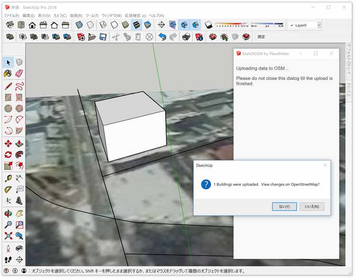This screenshot has height=278, width=355.
Task: Open file with the folder icon
Action: [92, 37]
